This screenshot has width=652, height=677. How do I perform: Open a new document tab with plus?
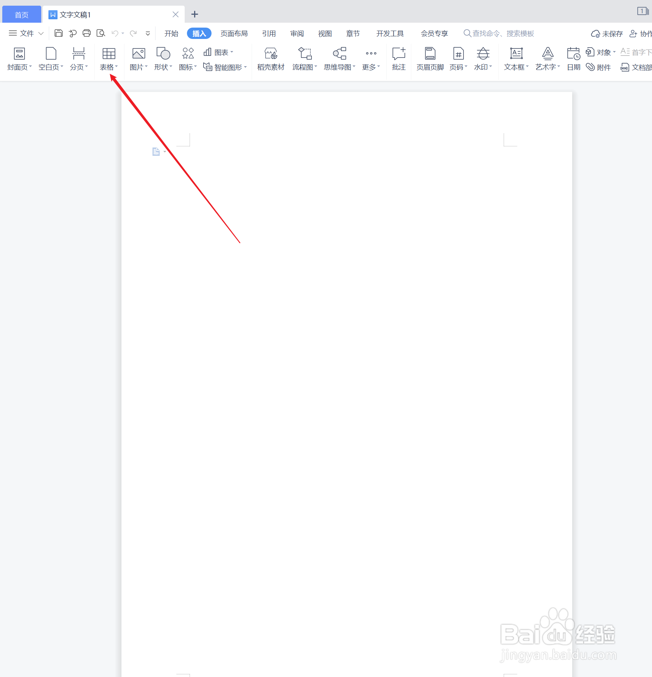pyautogui.click(x=195, y=14)
